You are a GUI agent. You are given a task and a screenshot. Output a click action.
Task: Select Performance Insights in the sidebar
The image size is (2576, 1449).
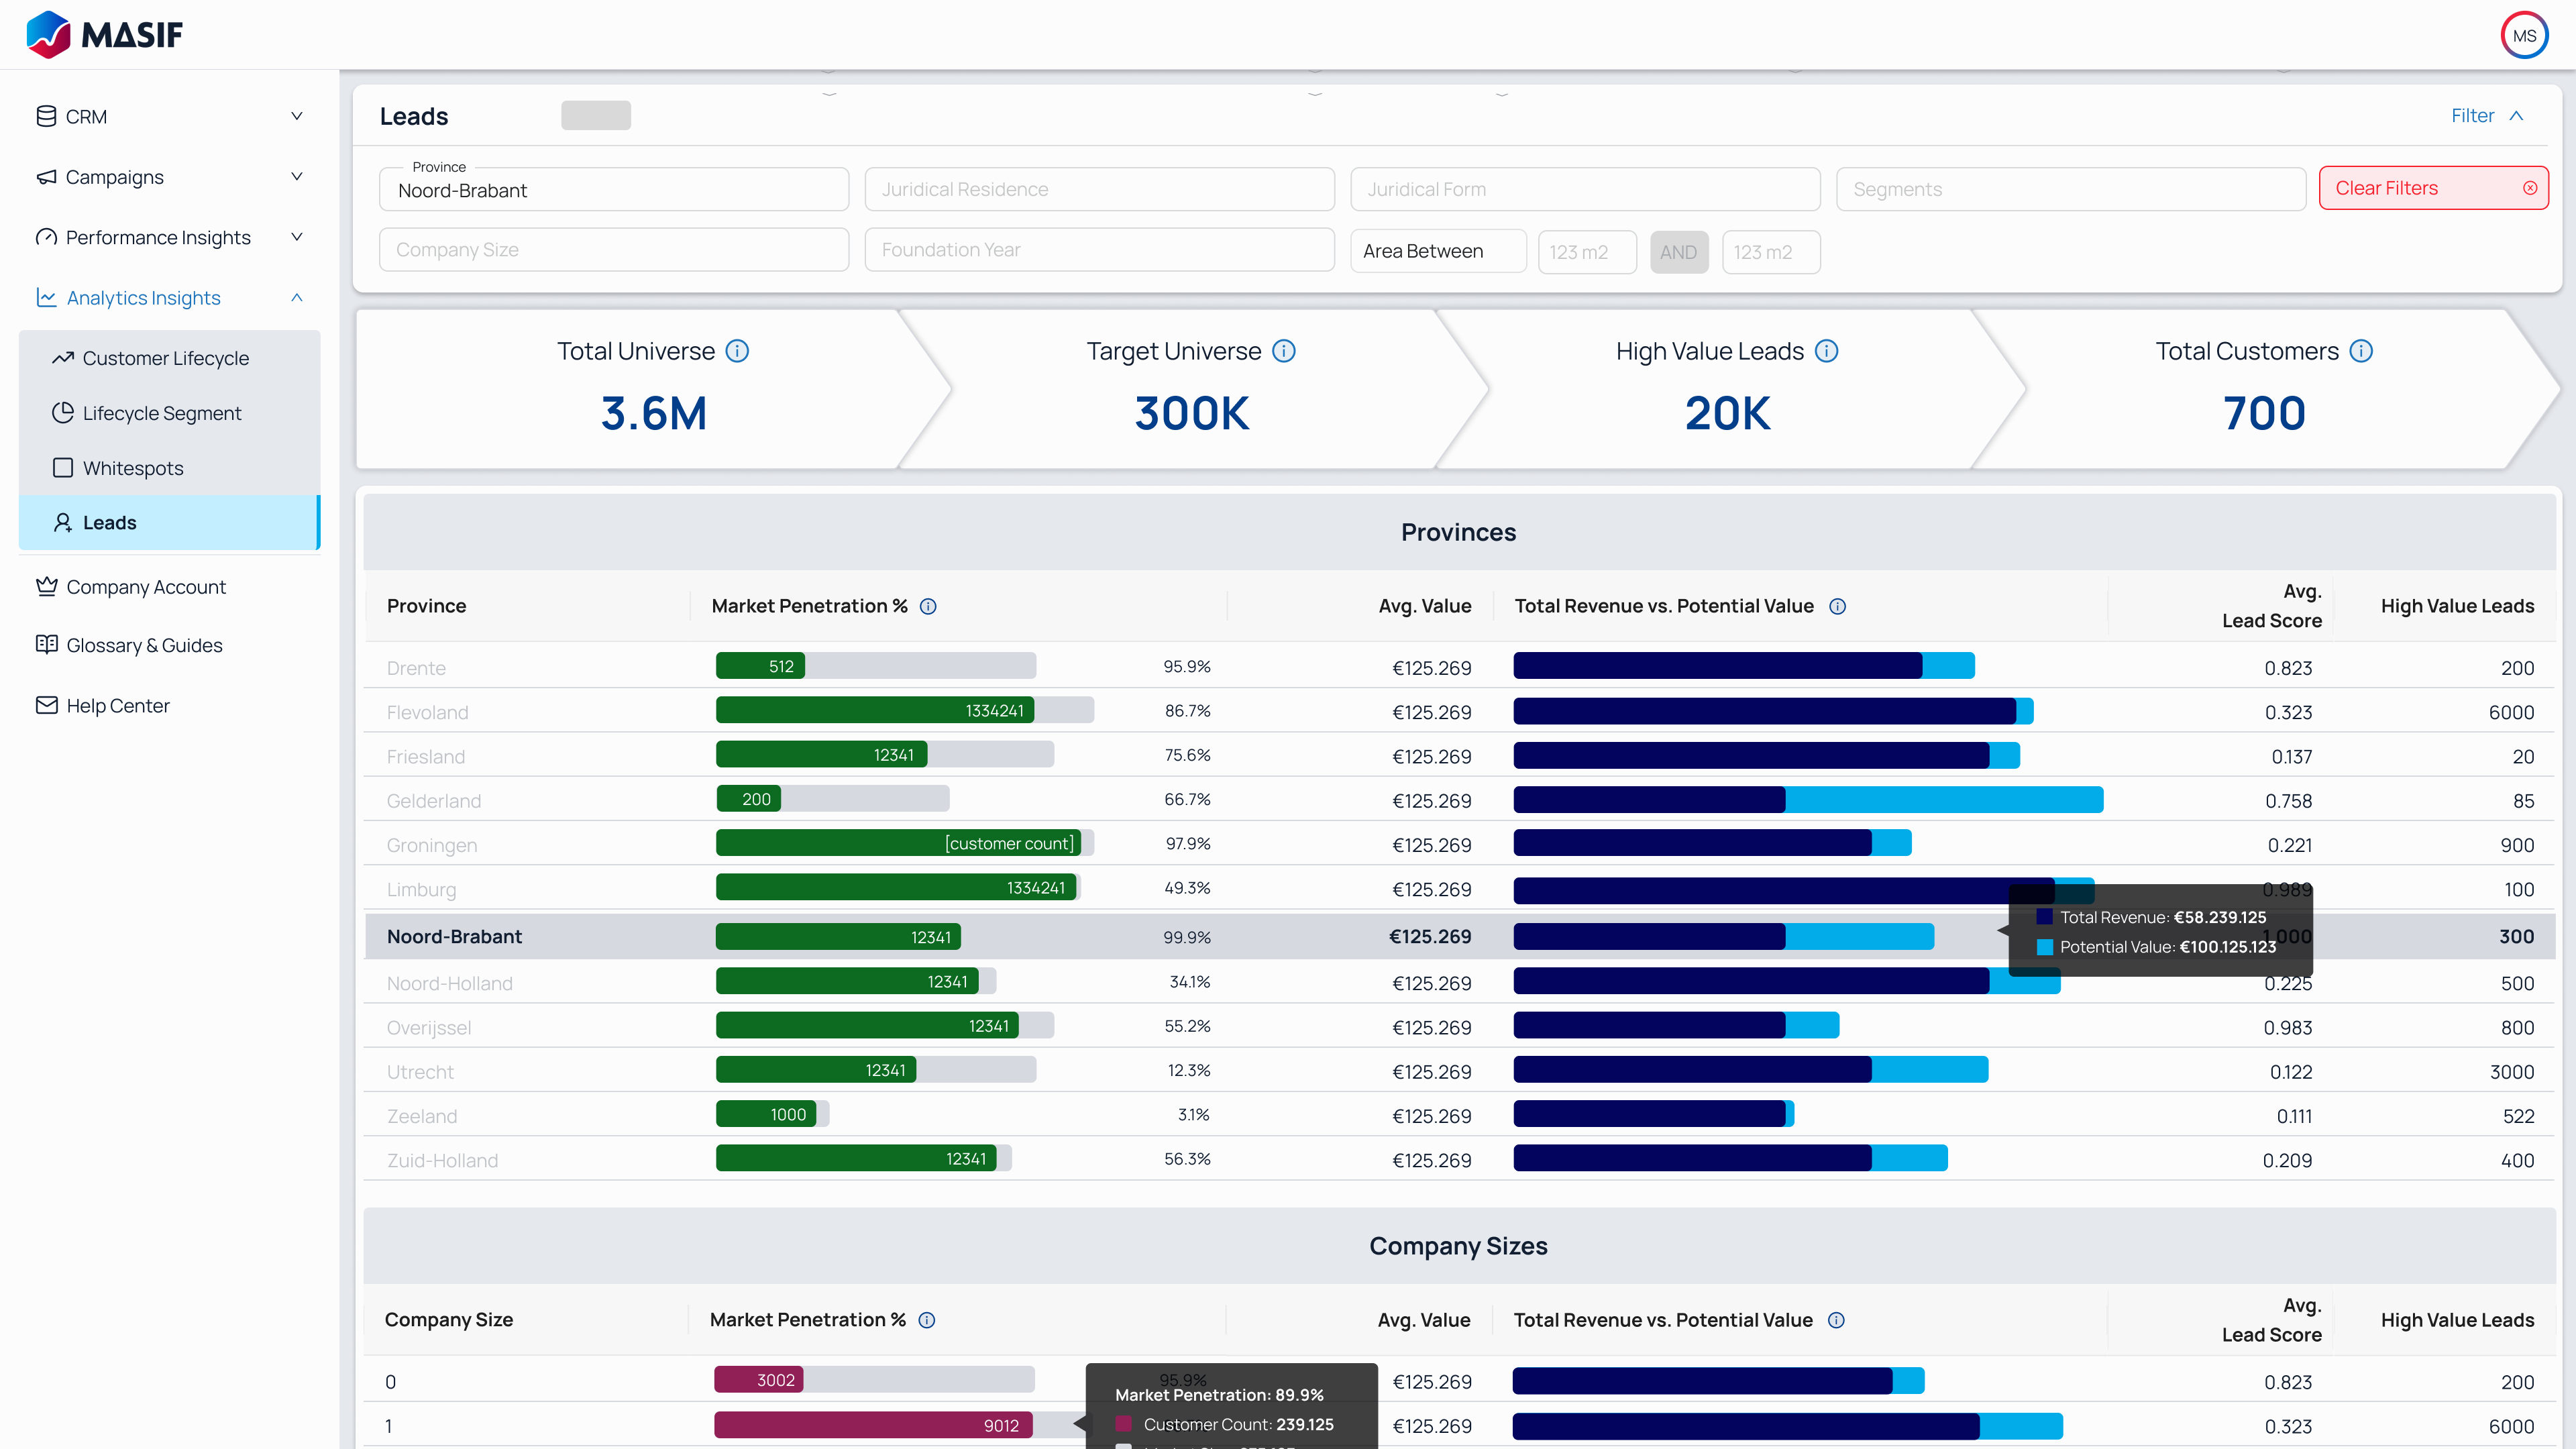[158, 237]
